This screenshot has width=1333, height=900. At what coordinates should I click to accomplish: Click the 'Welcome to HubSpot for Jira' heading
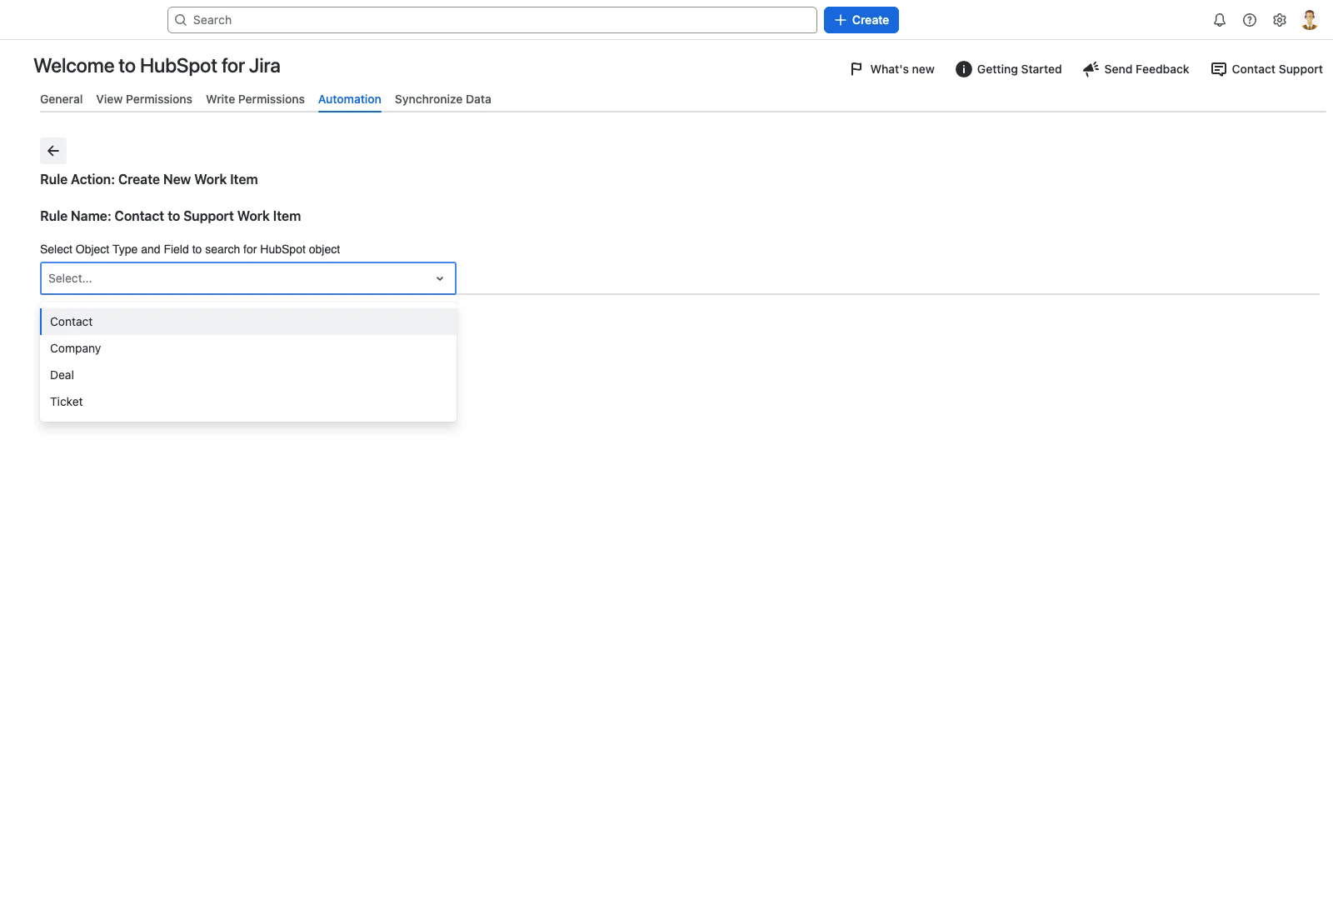click(157, 66)
